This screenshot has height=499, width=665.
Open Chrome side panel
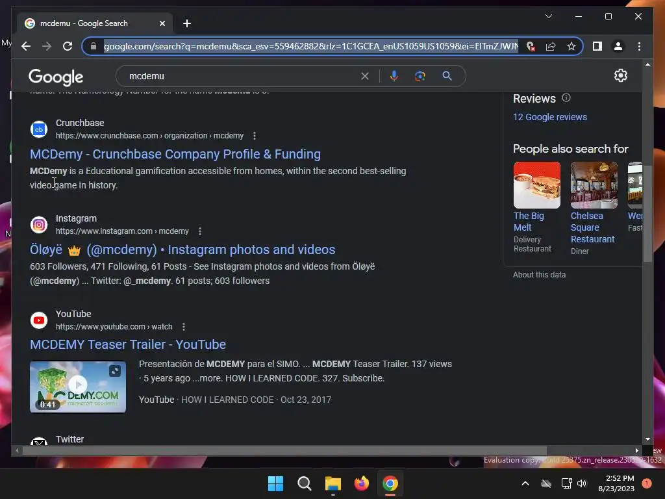tap(597, 46)
